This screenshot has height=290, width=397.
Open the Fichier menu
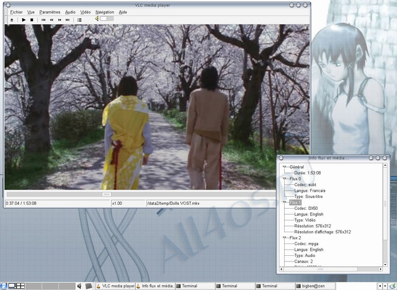coord(16,12)
